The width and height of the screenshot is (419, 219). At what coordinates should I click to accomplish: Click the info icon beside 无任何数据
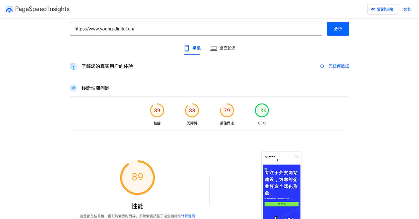coord(322,66)
